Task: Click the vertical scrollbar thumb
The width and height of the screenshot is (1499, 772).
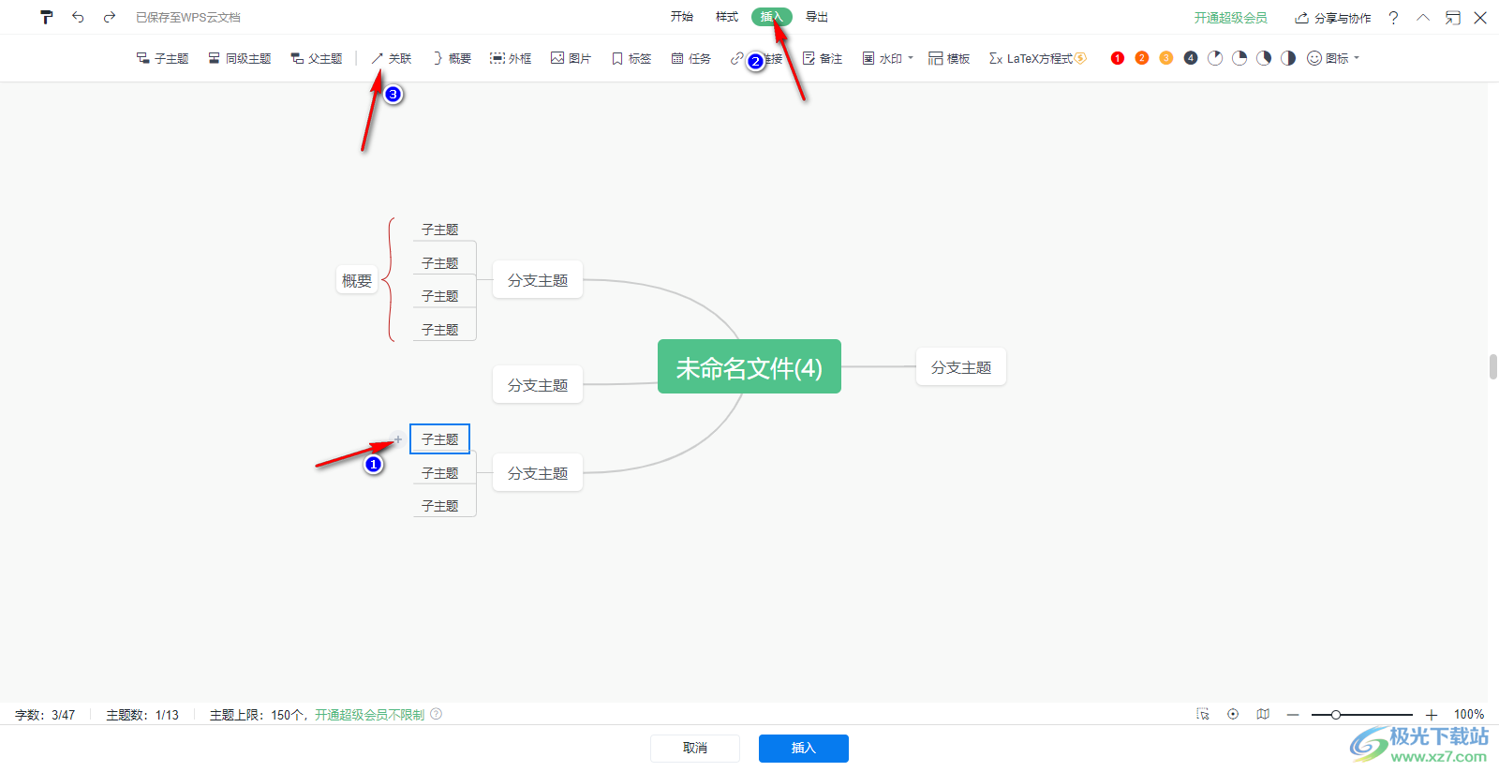Action: pyautogui.click(x=1493, y=366)
